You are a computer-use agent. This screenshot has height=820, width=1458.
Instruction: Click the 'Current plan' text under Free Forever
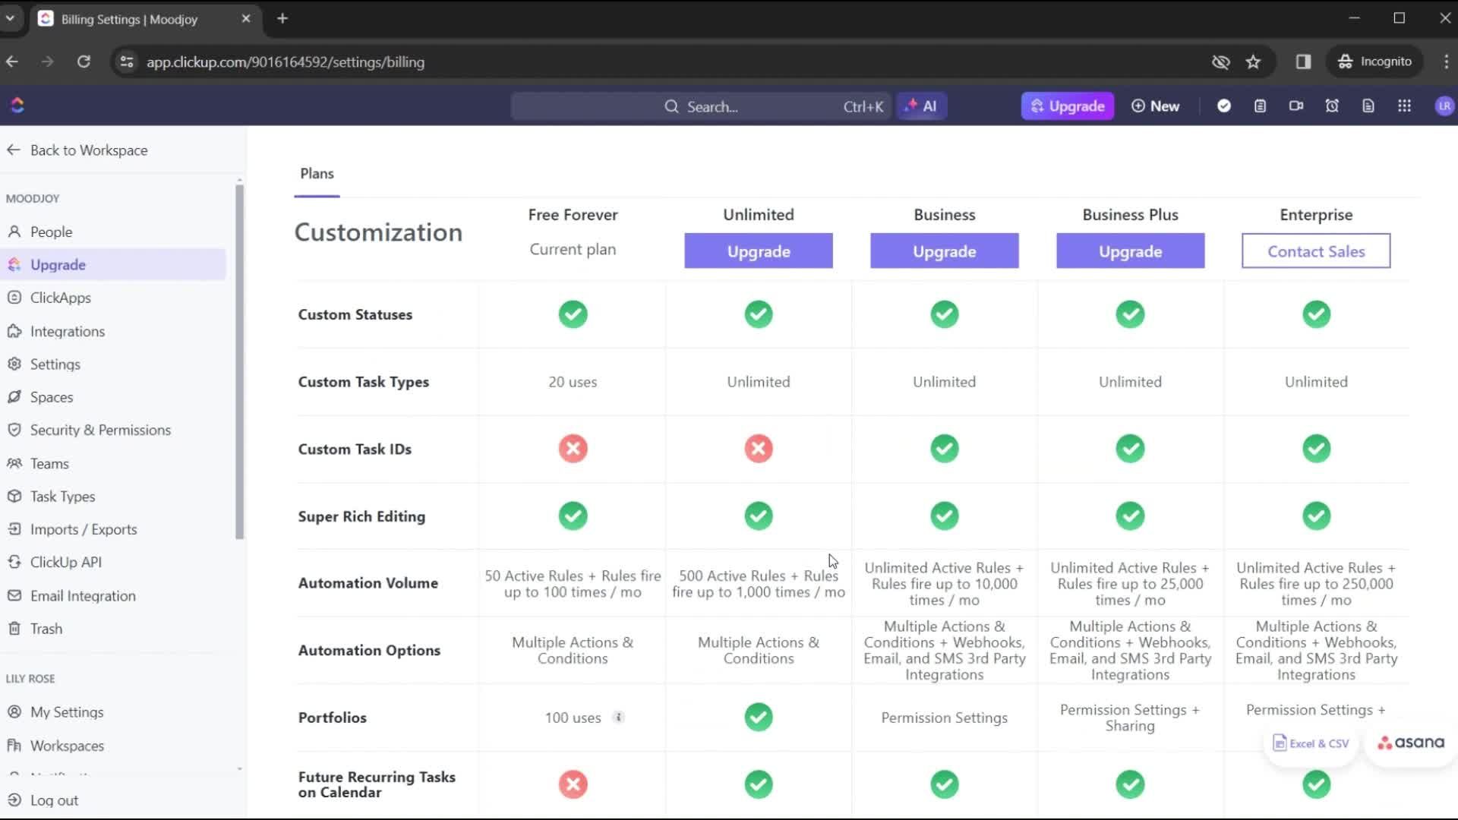[573, 249]
